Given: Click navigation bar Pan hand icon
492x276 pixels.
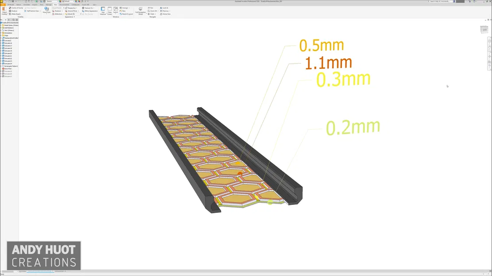Looking at the screenshot, I should pos(489,47).
